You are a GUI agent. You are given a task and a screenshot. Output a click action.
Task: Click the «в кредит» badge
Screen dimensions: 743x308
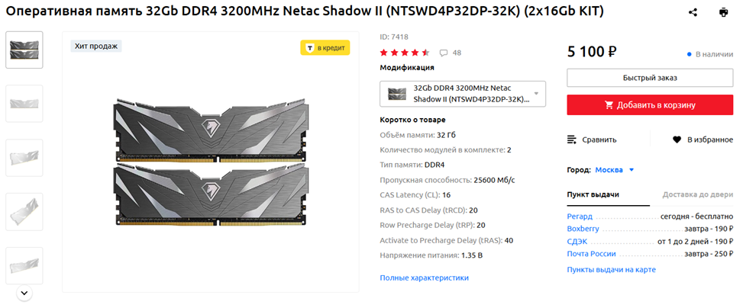click(x=325, y=47)
